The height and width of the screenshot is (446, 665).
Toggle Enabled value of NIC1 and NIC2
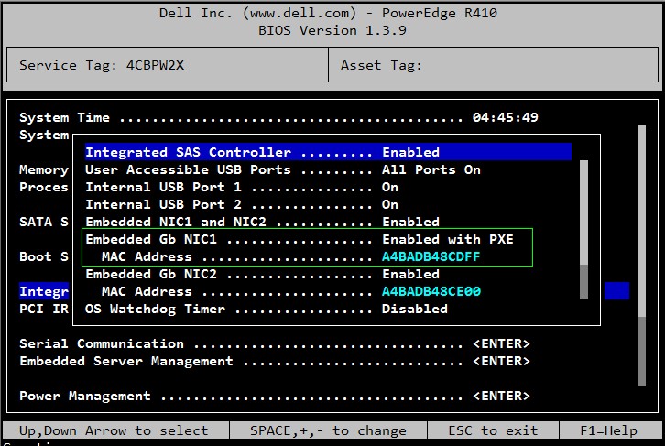[x=410, y=222]
